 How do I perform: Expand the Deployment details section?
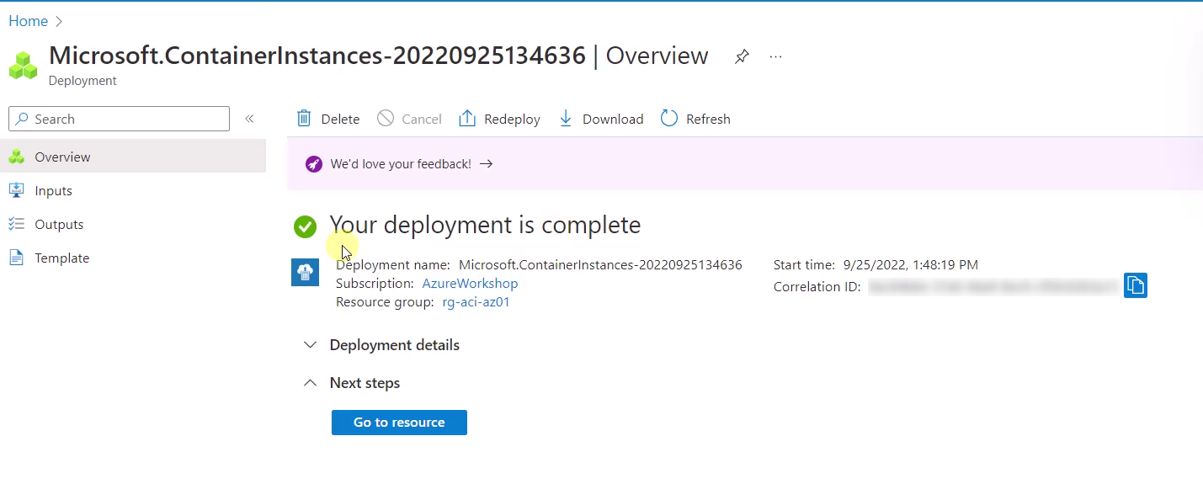[381, 345]
